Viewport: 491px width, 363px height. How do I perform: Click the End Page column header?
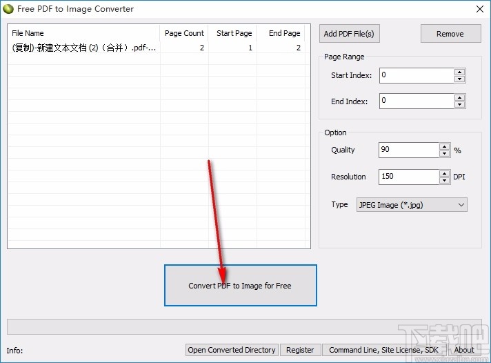[x=280, y=33]
